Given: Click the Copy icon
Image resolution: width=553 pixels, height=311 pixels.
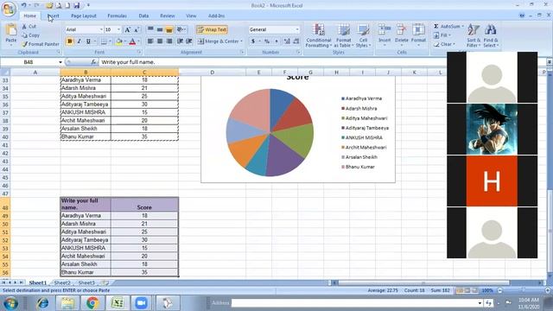Looking at the screenshot, I should (24, 35).
